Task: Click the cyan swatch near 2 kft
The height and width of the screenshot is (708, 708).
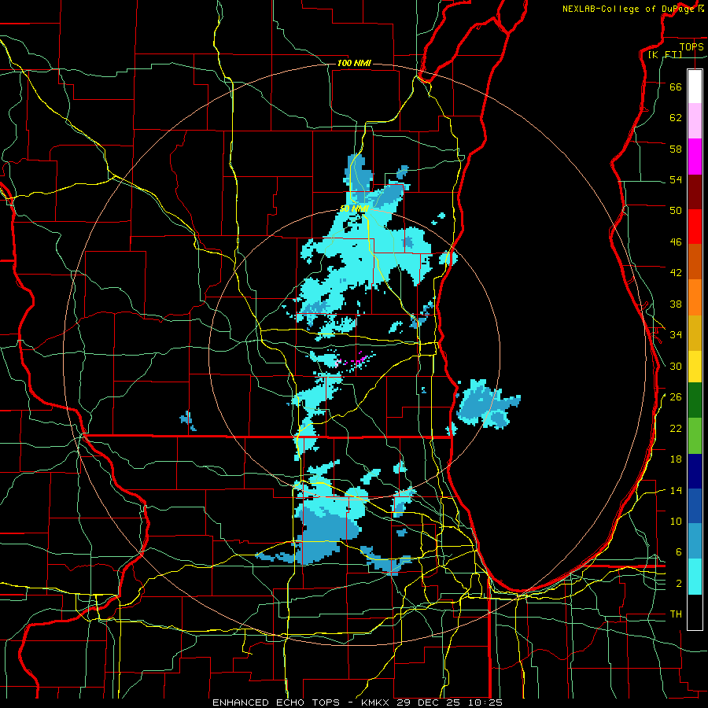Action: pyautogui.click(x=695, y=577)
